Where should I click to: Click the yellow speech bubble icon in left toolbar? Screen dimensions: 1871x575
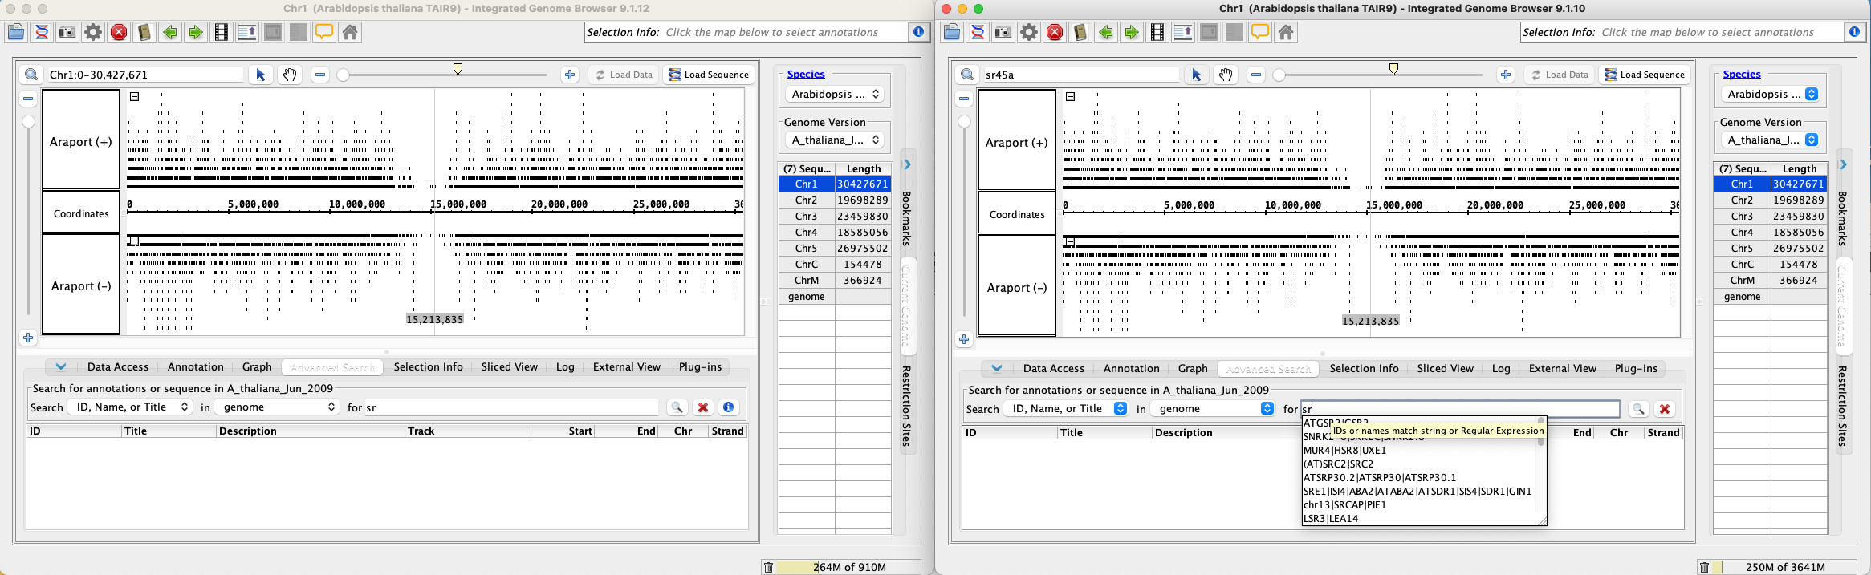(324, 32)
